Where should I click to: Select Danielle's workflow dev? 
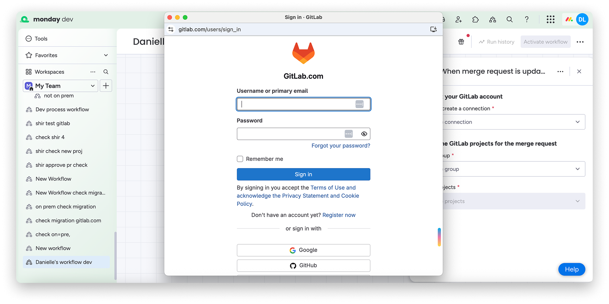(x=66, y=262)
